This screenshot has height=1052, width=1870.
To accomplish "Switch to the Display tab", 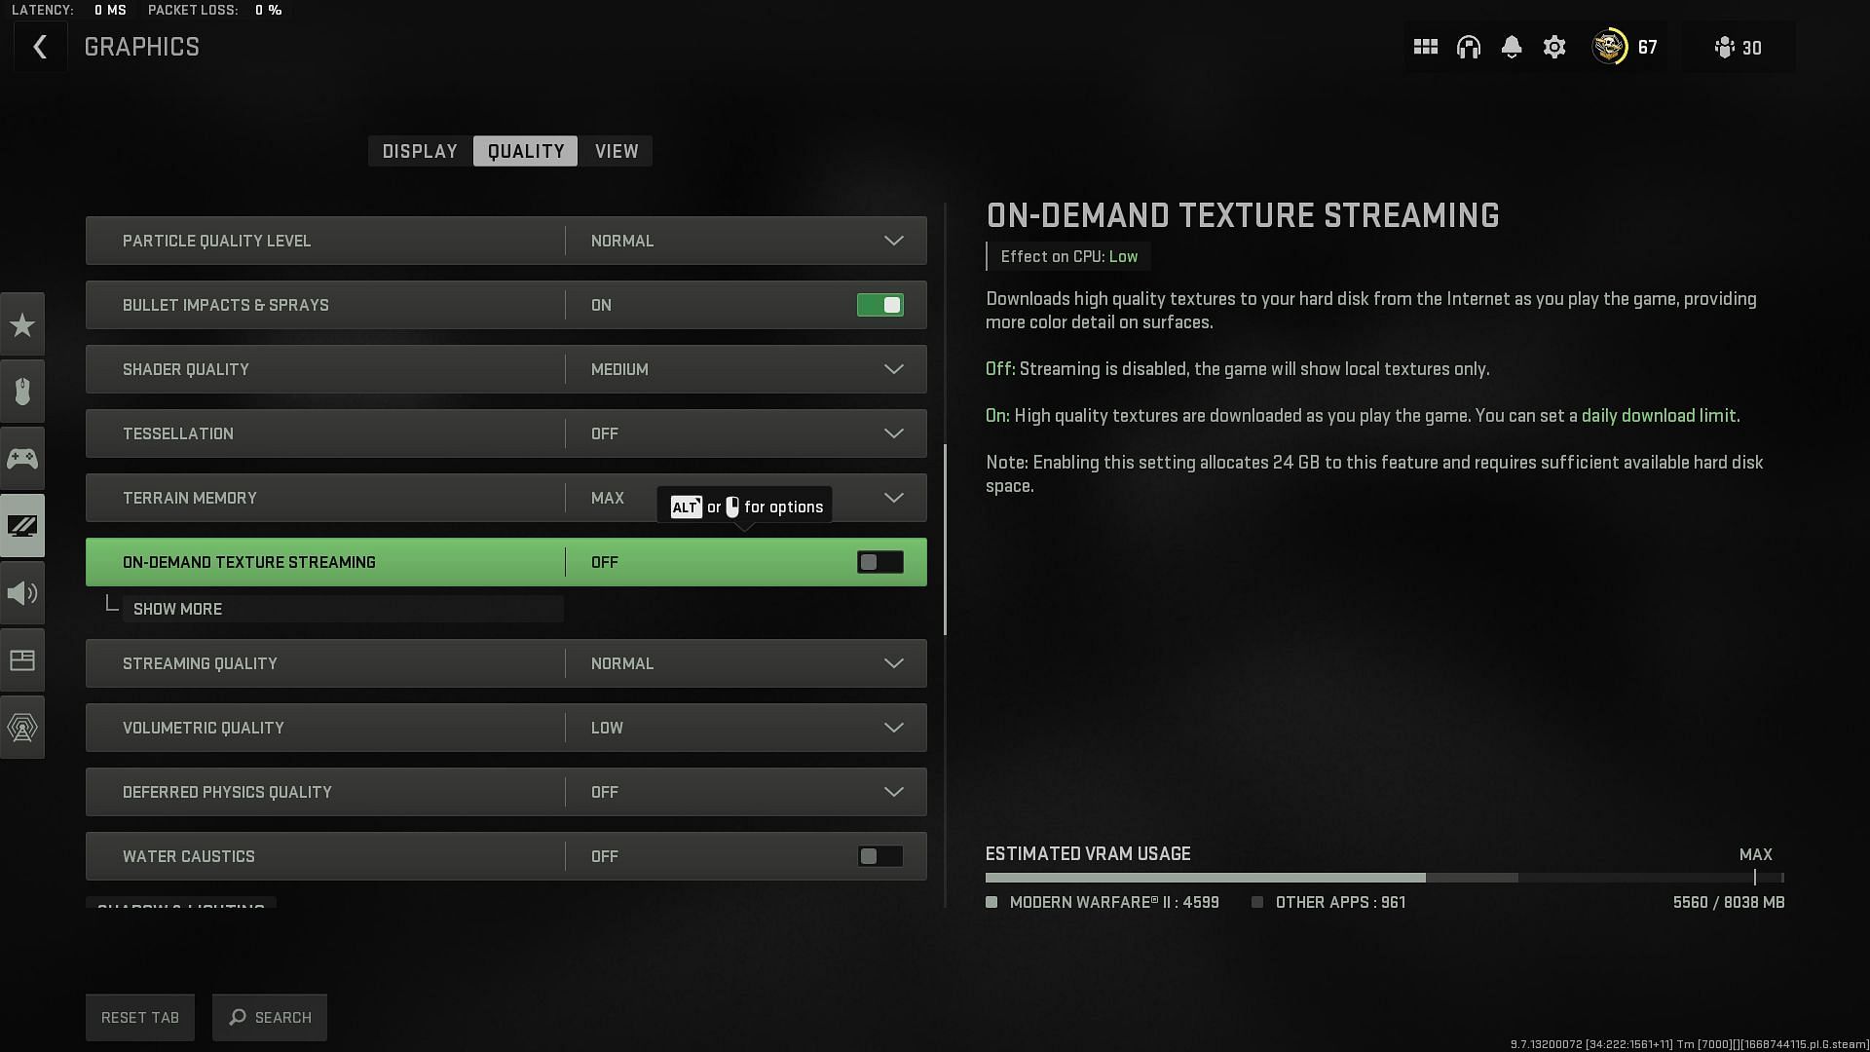I will coord(420,150).
